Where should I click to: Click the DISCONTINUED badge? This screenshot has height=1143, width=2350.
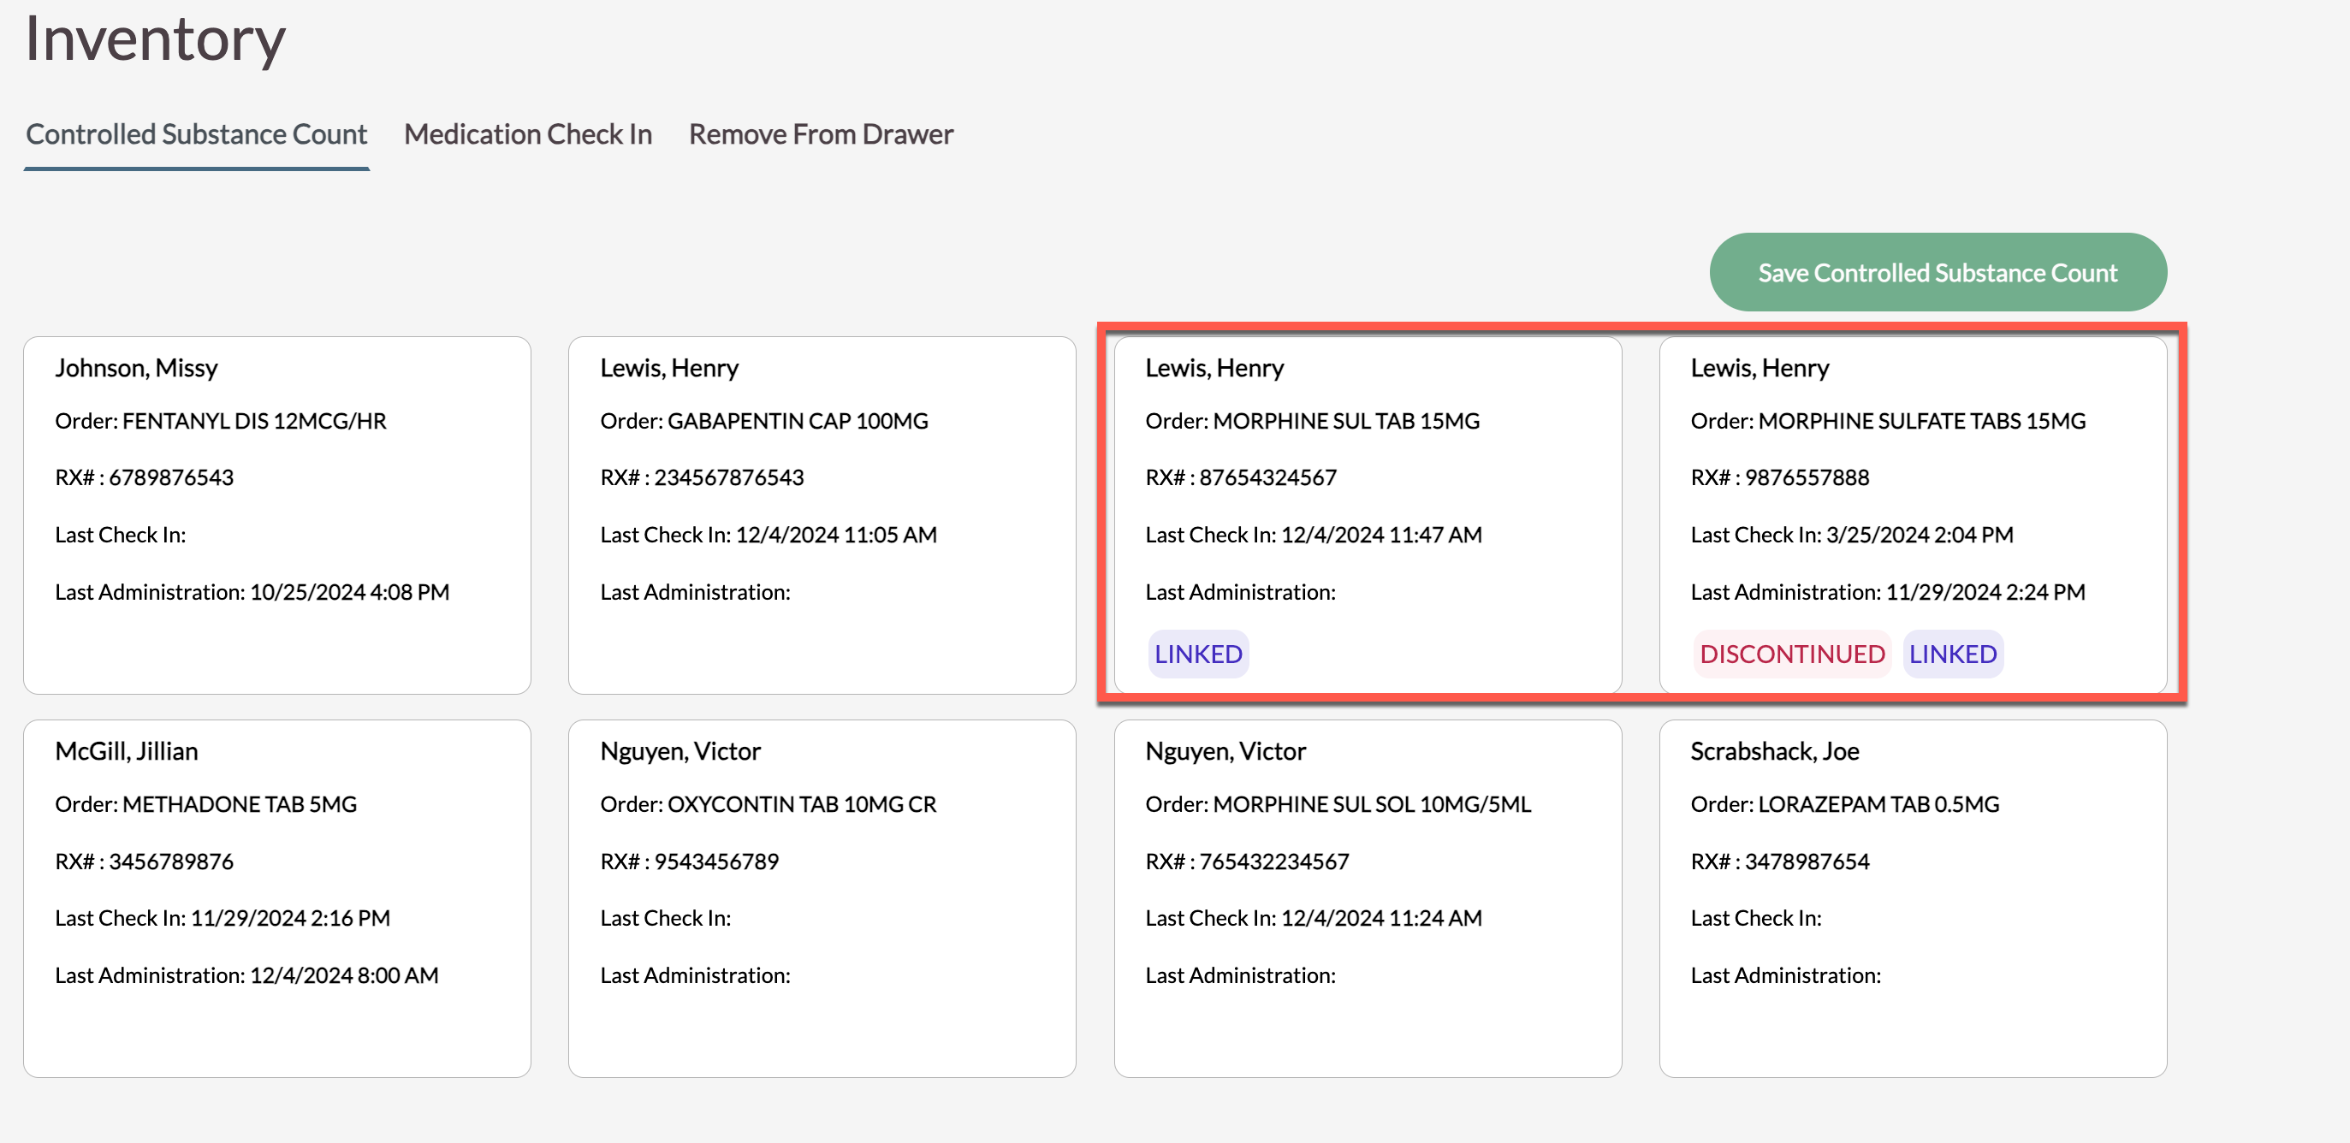pos(1791,653)
